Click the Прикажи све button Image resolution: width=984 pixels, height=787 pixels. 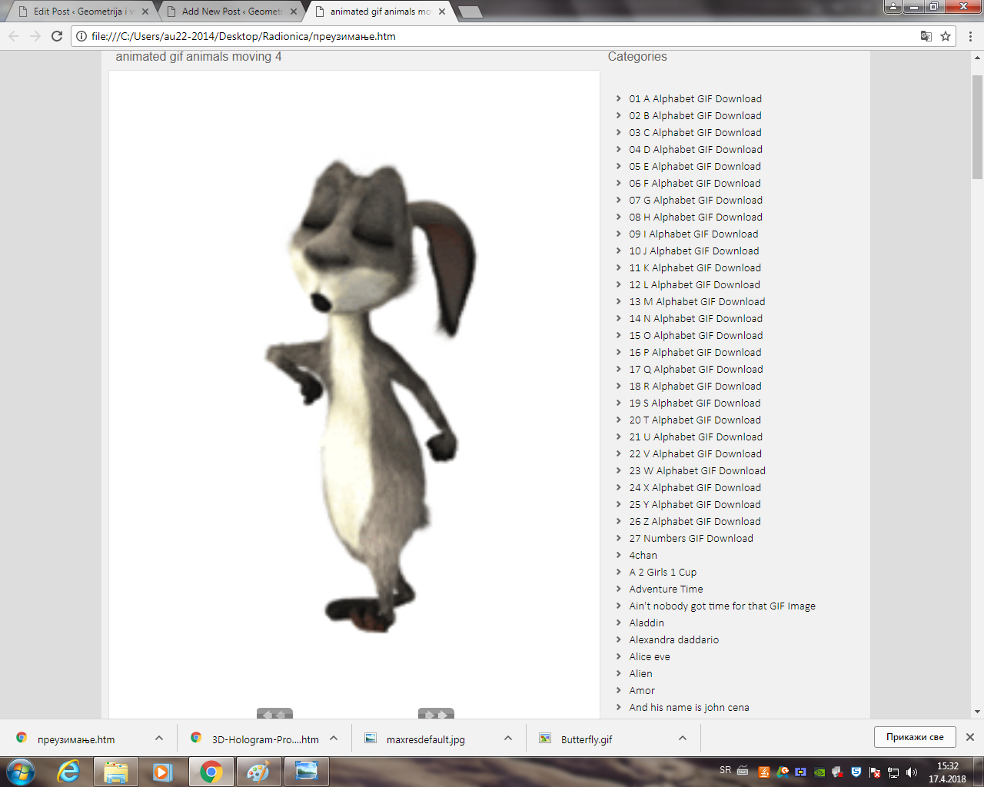pos(915,737)
